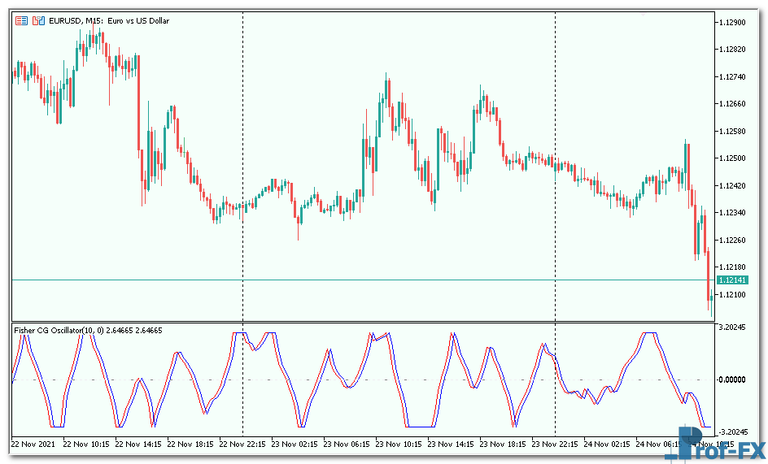Click the 1.12900 price scale label
The image size is (768, 464).
[735, 23]
